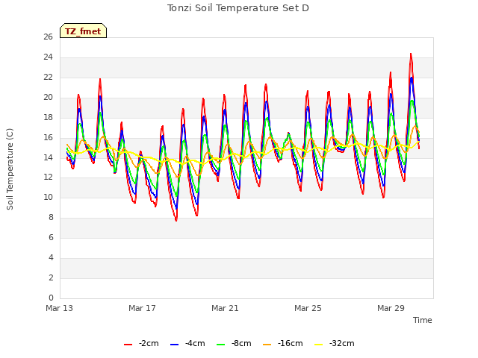This screenshot has height=358, width=478.
Task: Toggle the -8cm legend entry
Action: [234, 344]
